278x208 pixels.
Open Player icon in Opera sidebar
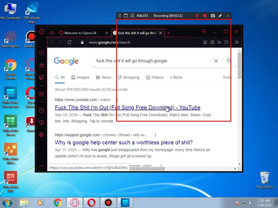pos(42,94)
